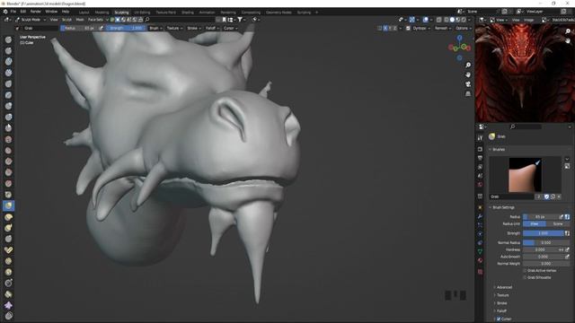The width and height of the screenshot is (575, 323).
Task: Set Radius Unit to Scene
Action: coord(558,223)
